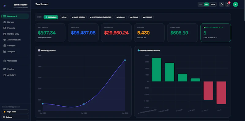Image resolution: width=245 pixels, height=121 pixels.
Task: Open the notifications bell icon
Action: (227, 4)
